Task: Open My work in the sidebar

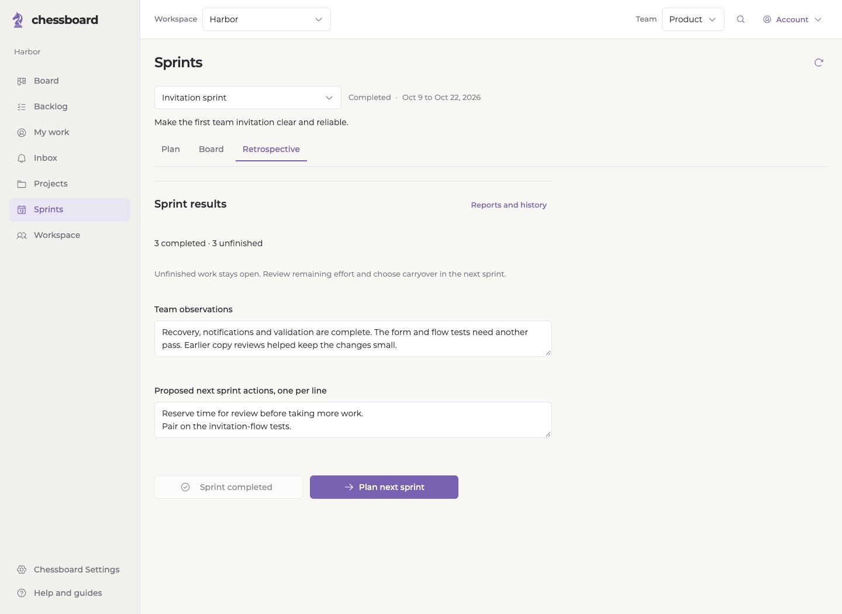Action: (70, 133)
